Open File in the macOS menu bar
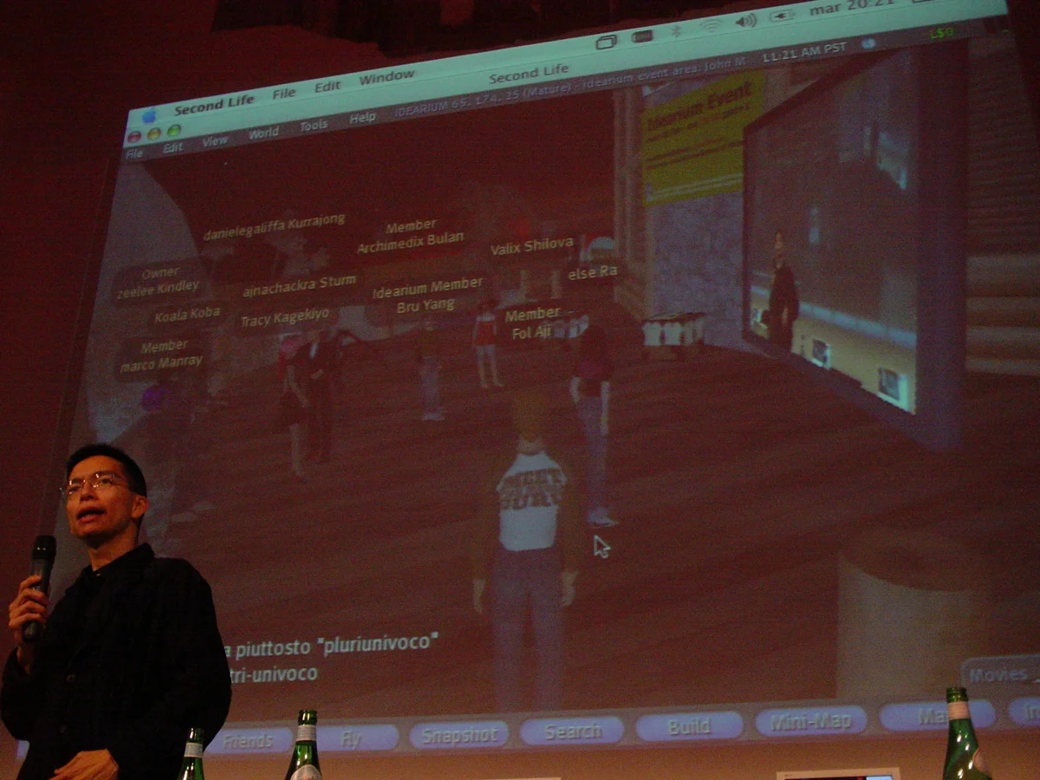This screenshot has height=780, width=1040. 283,94
